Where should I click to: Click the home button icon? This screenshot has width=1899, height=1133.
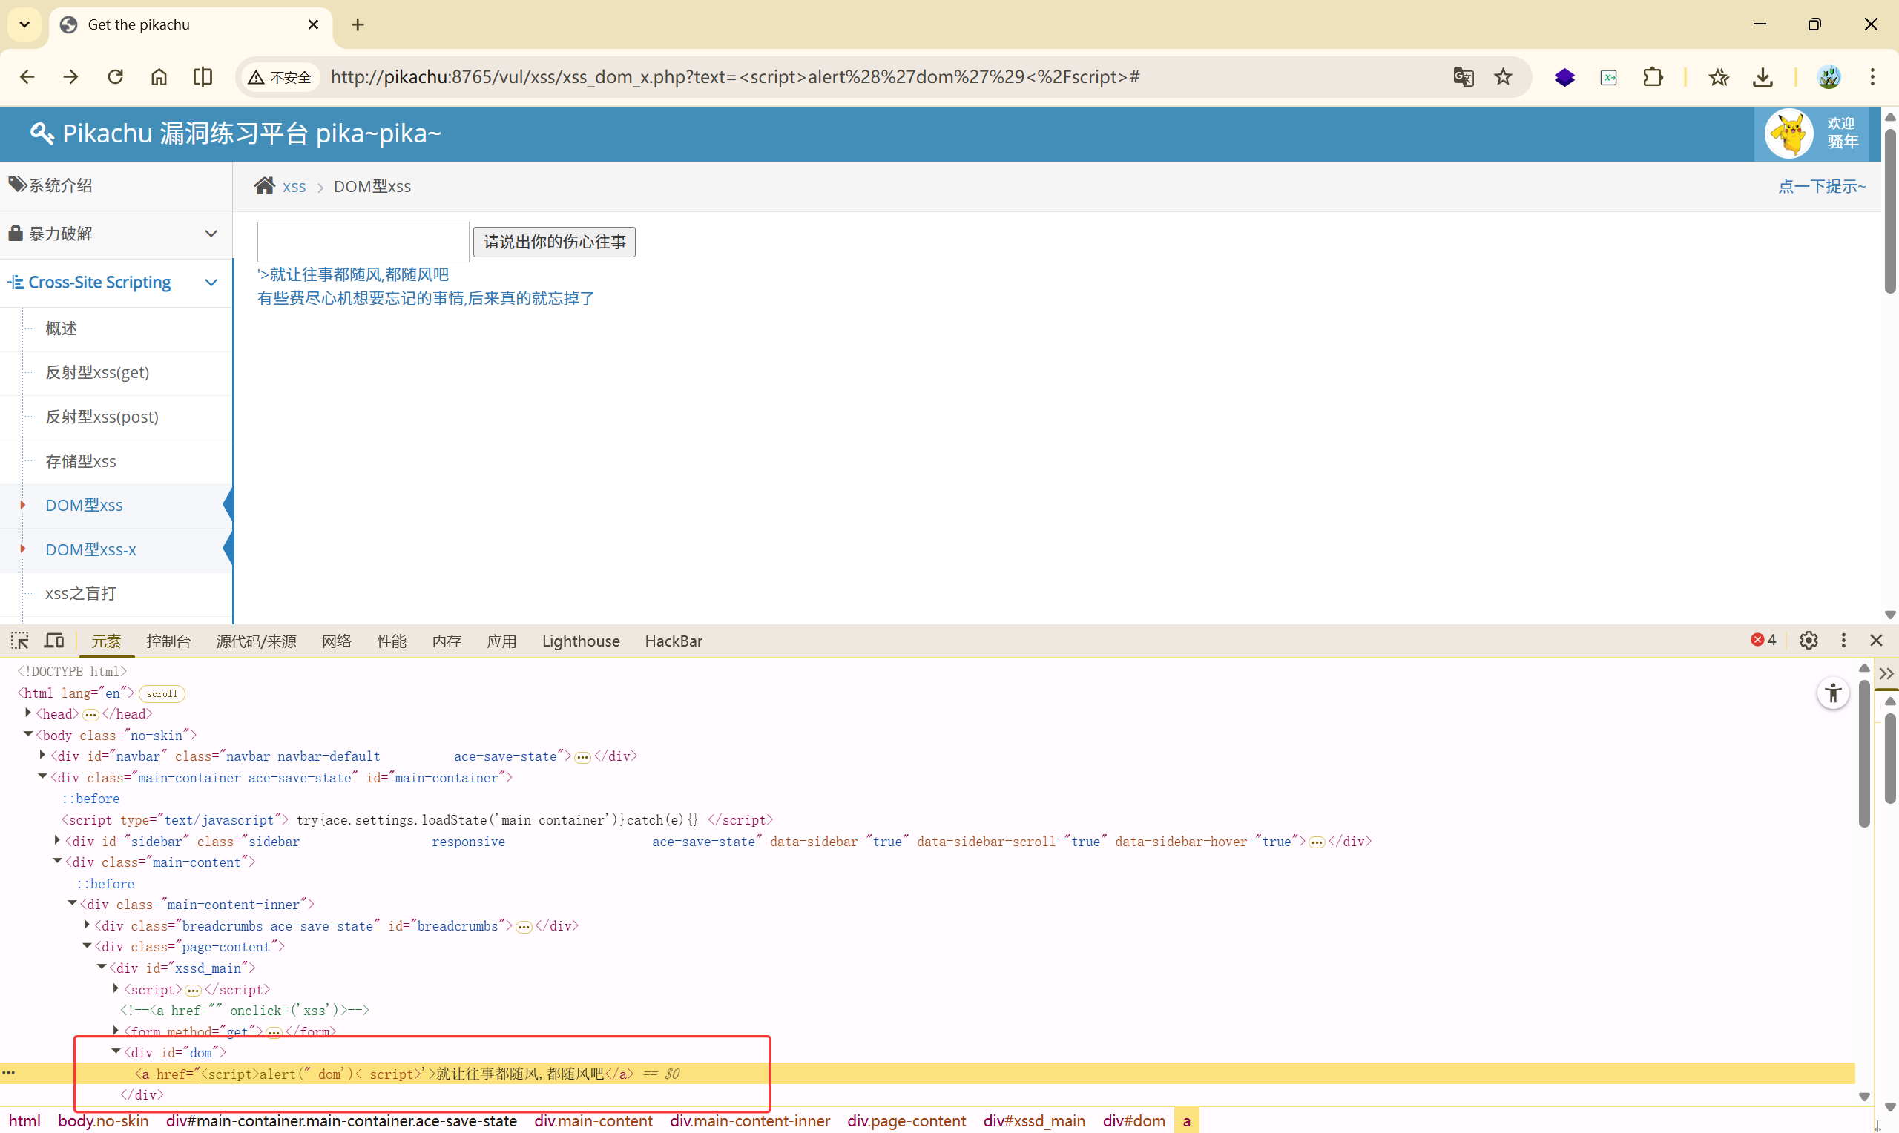(159, 76)
